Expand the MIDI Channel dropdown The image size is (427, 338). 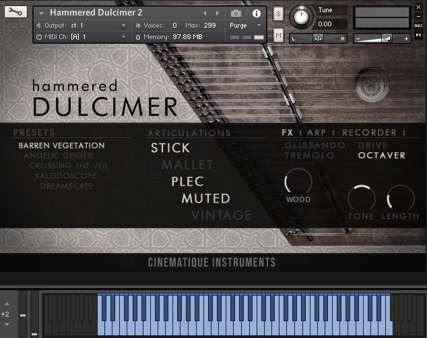click(x=81, y=36)
